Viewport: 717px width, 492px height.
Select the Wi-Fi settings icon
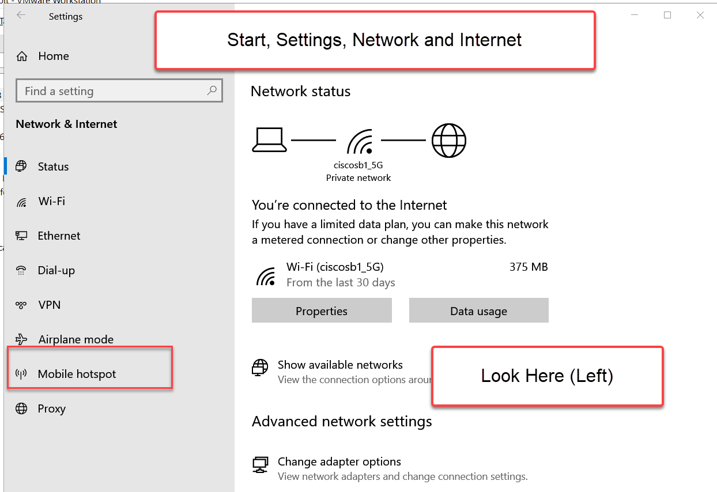pos(21,201)
